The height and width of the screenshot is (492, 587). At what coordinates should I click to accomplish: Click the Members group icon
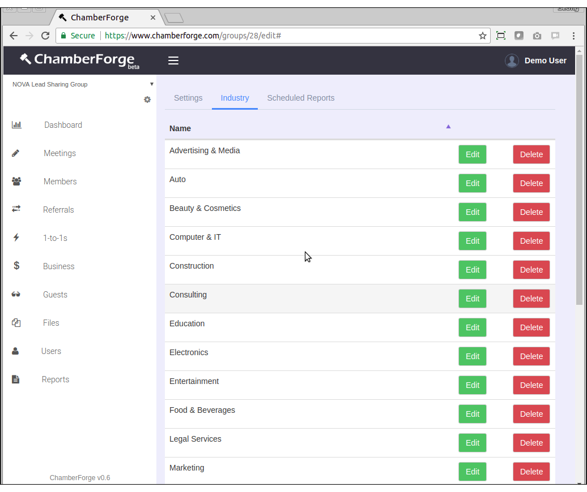tap(16, 182)
